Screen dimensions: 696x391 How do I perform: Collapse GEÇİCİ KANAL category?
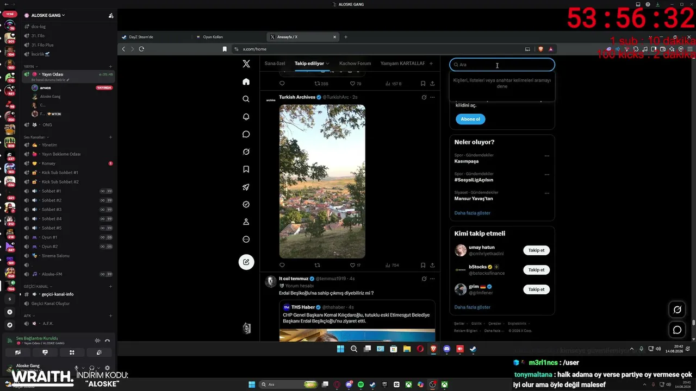38,286
